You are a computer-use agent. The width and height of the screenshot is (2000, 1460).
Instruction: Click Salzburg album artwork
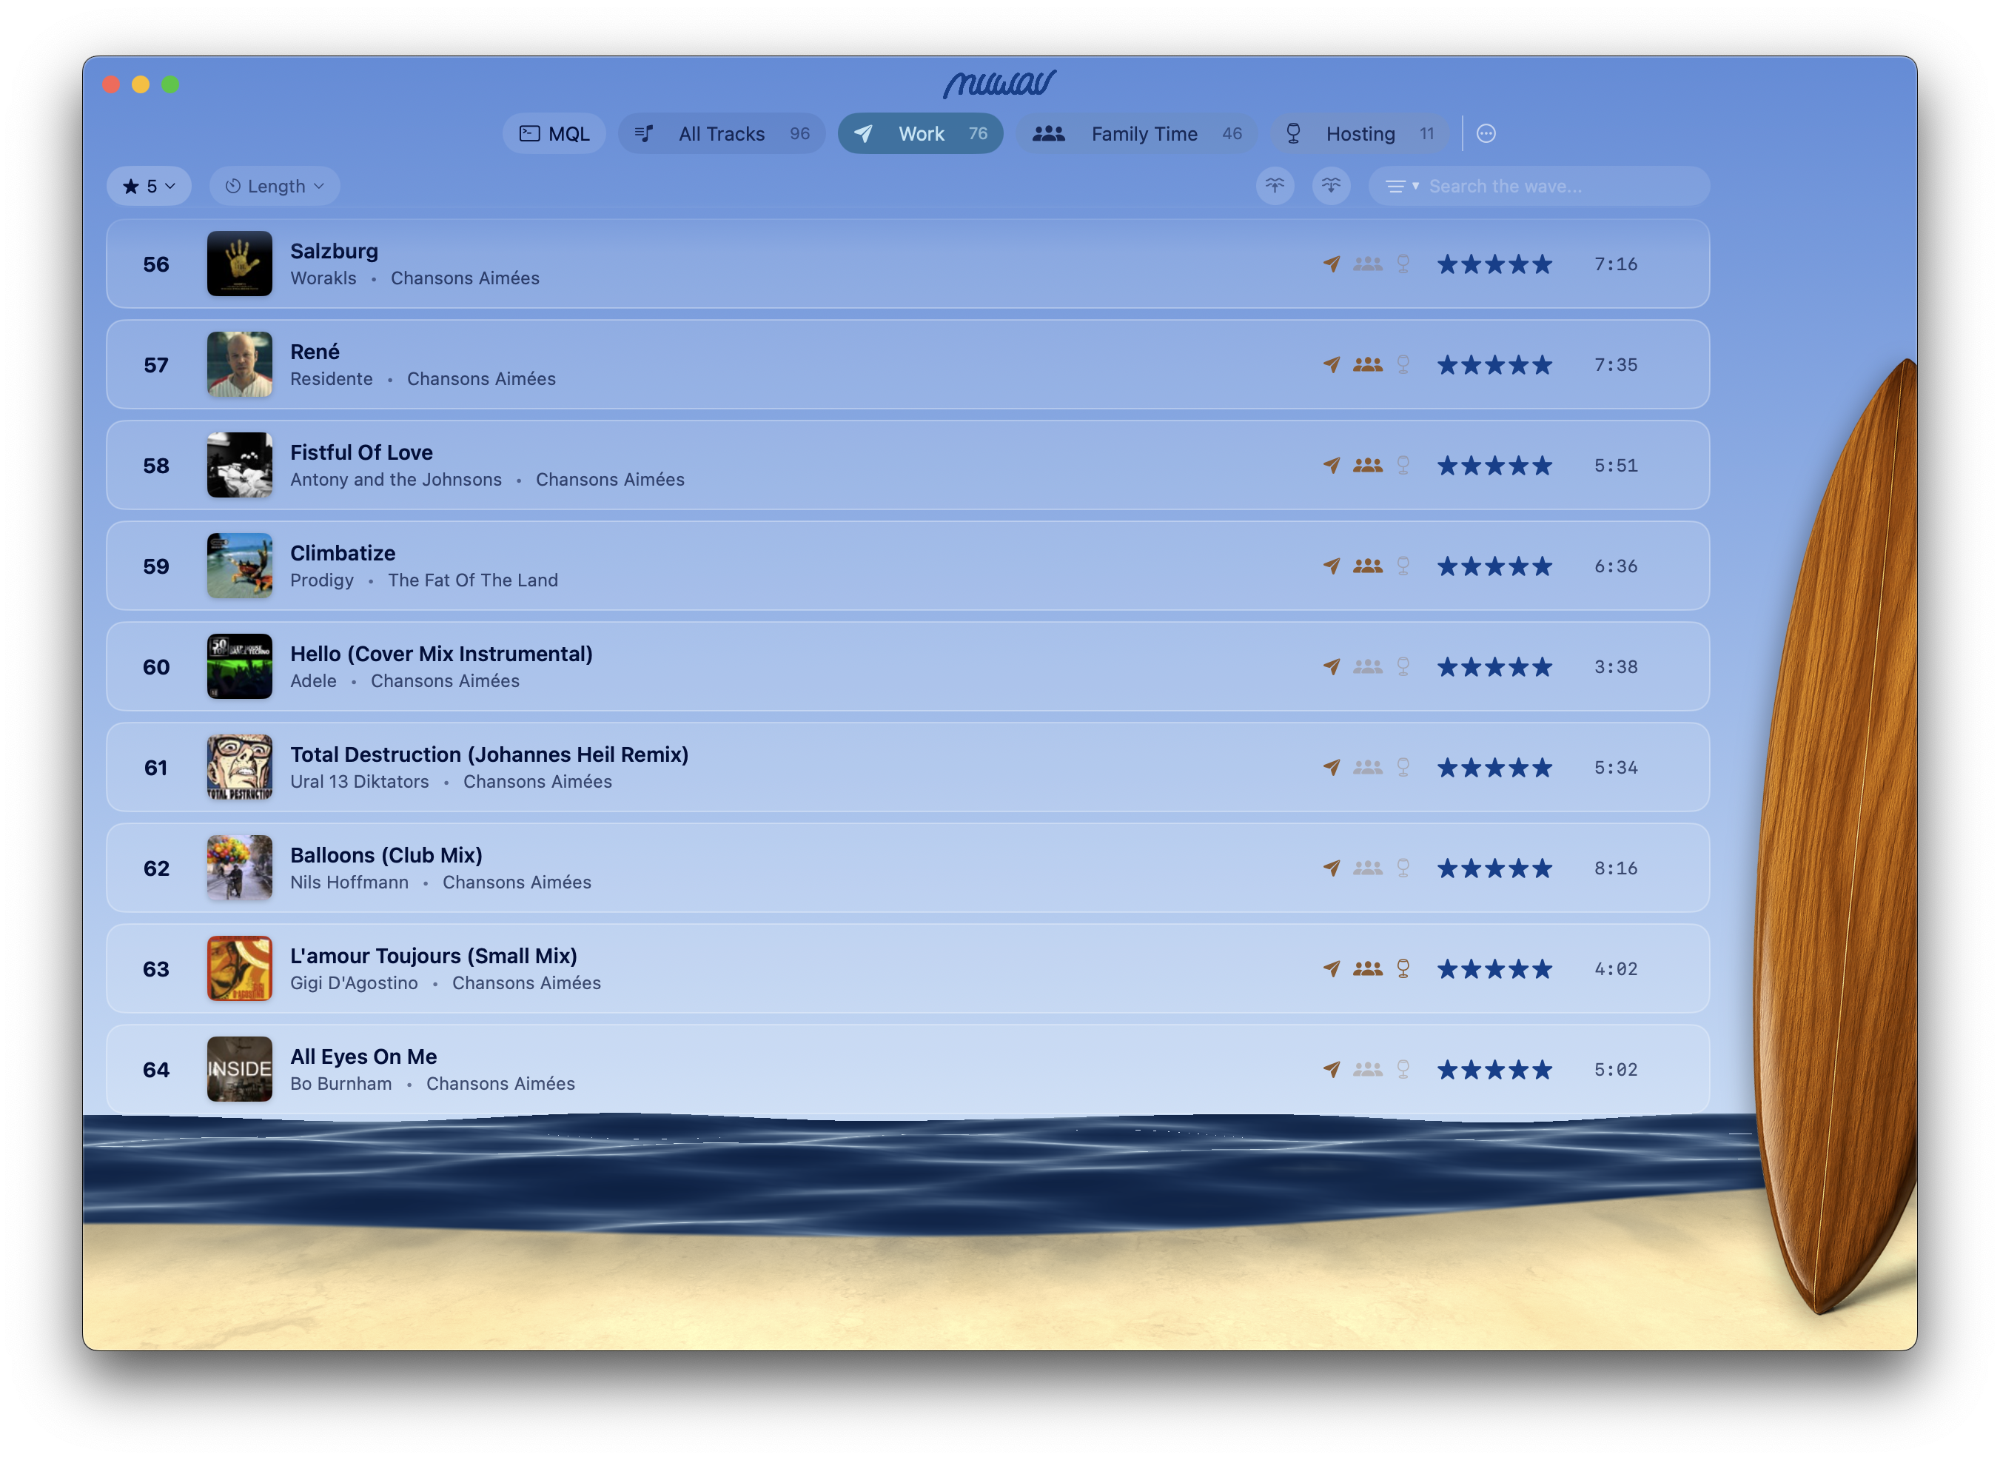tap(239, 264)
